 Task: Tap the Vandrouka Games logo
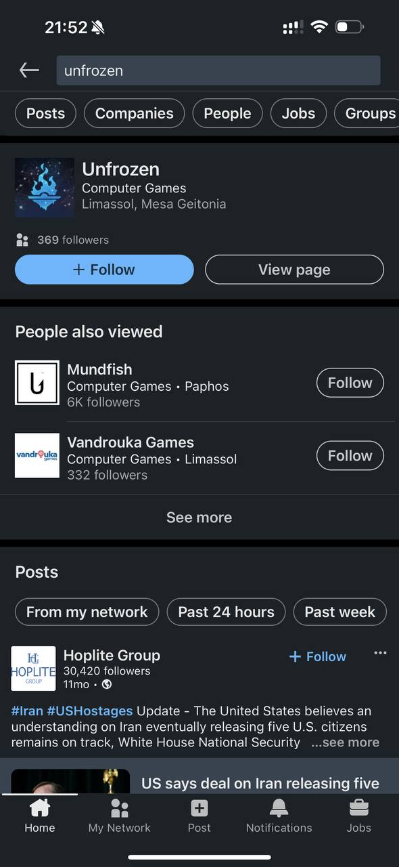[37, 455]
